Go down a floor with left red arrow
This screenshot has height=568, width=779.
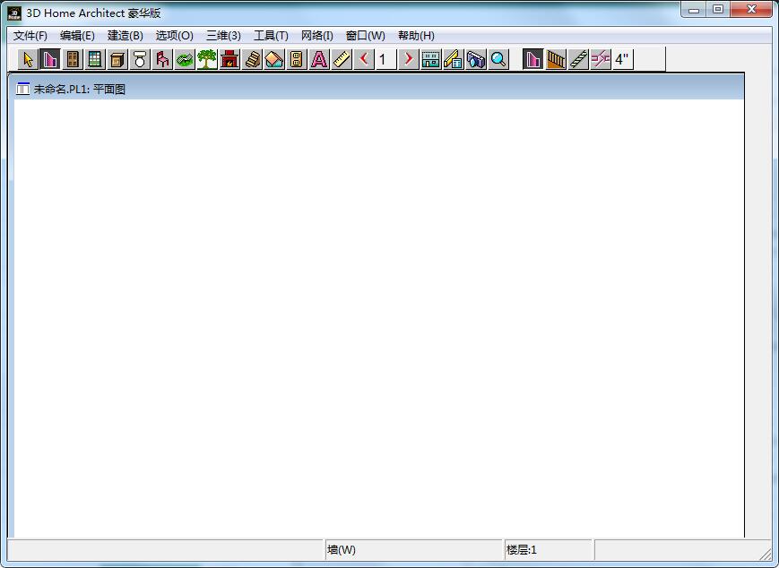click(x=364, y=59)
